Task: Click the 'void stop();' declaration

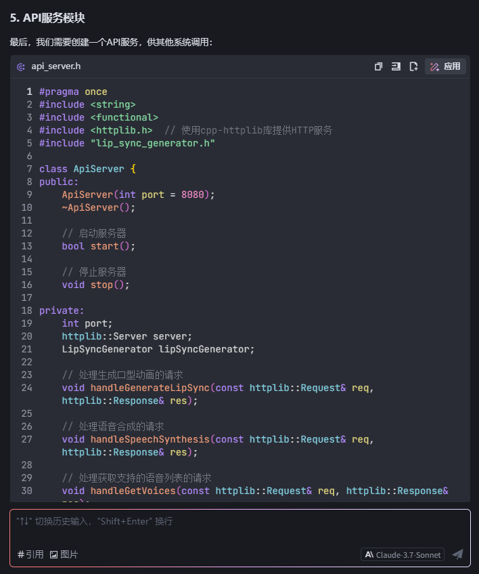Action: click(95, 285)
